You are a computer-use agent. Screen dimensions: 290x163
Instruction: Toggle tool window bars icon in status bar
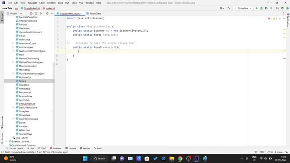coord(2,152)
